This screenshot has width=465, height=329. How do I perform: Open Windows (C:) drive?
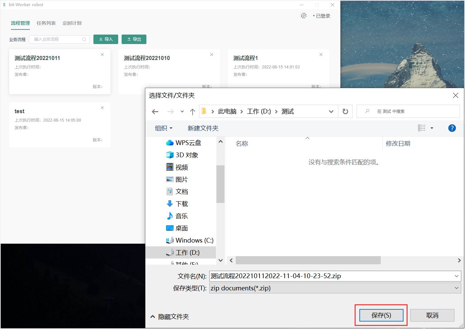tap(194, 240)
